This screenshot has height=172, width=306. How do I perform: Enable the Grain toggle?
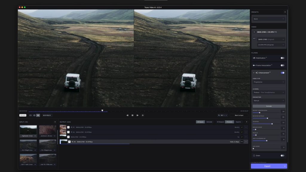coord(282,156)
